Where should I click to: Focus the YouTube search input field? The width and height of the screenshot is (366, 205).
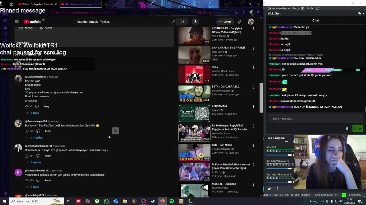123,22
